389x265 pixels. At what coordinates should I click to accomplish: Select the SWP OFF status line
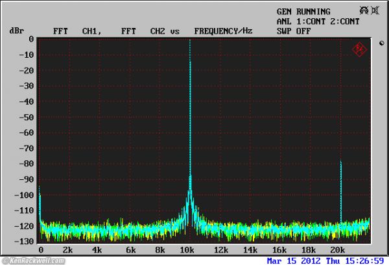pos(294,31)
